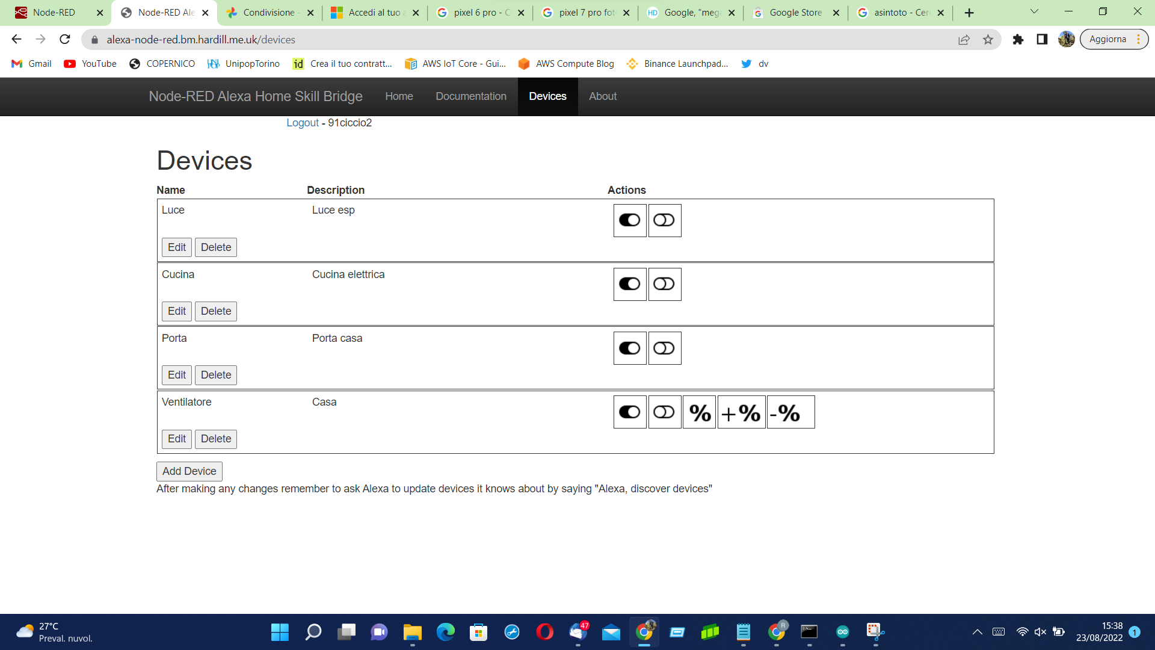Screen dimensions: 1155x650
Task: Click the turn-off icon for Cucina
Action: click(x=664, y=284)
